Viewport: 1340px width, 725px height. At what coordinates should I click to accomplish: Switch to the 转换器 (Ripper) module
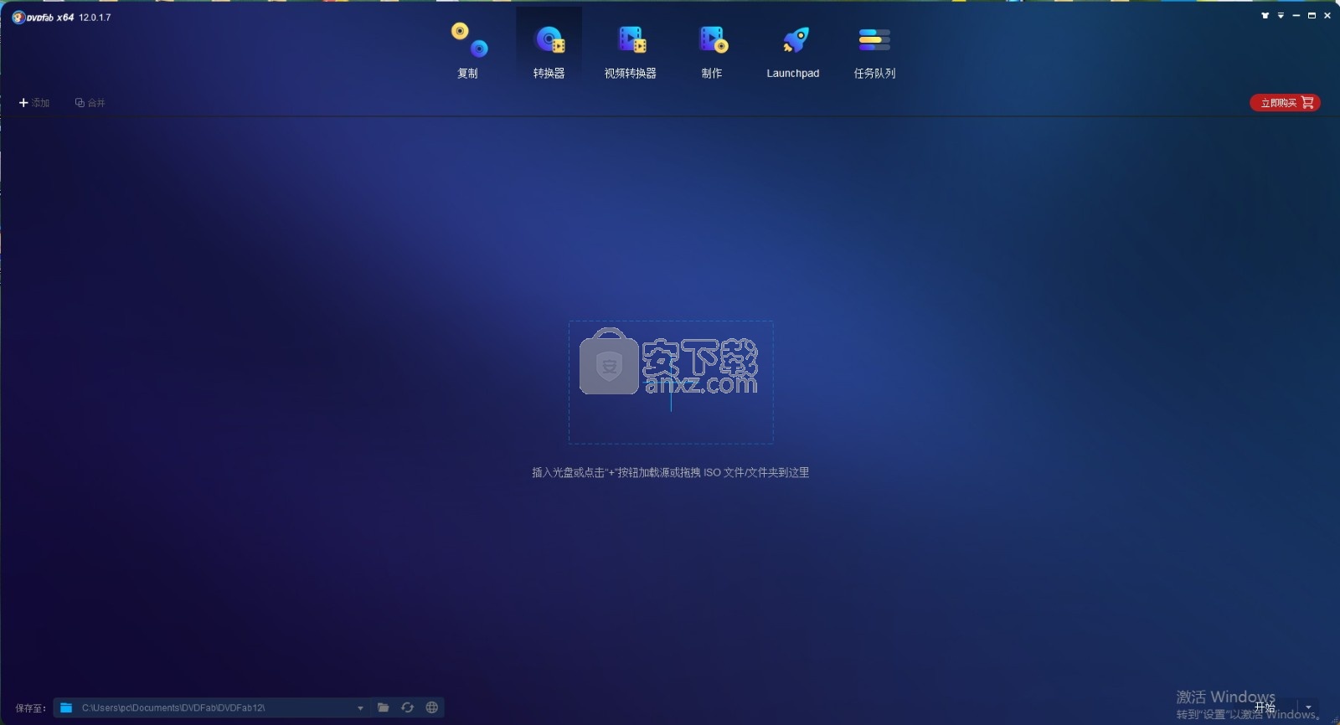(x=549, y=51)
